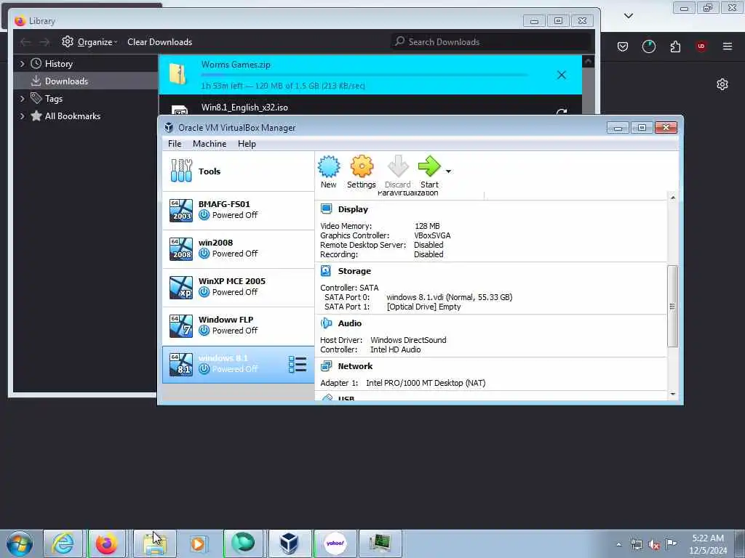The width and height of the screenshot is (745, 558).
Task: Expand the All Bookmarks tree item
Action: [x=22, y=116]
